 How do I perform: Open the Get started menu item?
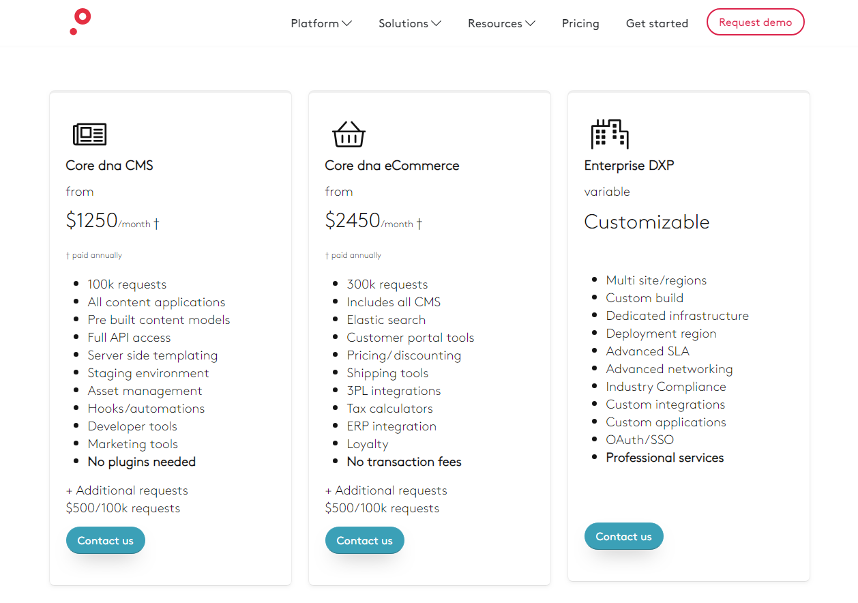click(657, 23)
